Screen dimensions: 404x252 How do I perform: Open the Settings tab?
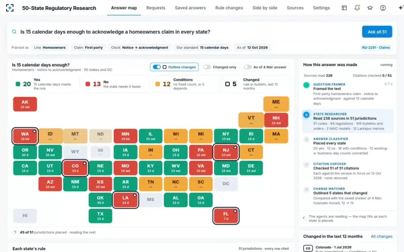coord(322,8)
